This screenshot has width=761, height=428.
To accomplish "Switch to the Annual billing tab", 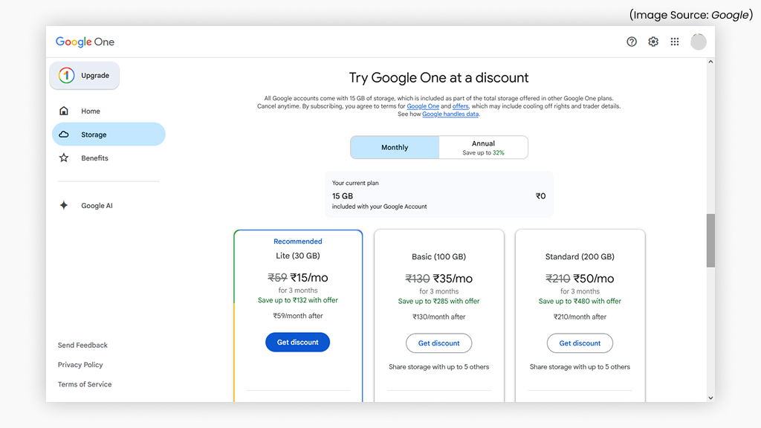I will (x=483, y=147).
